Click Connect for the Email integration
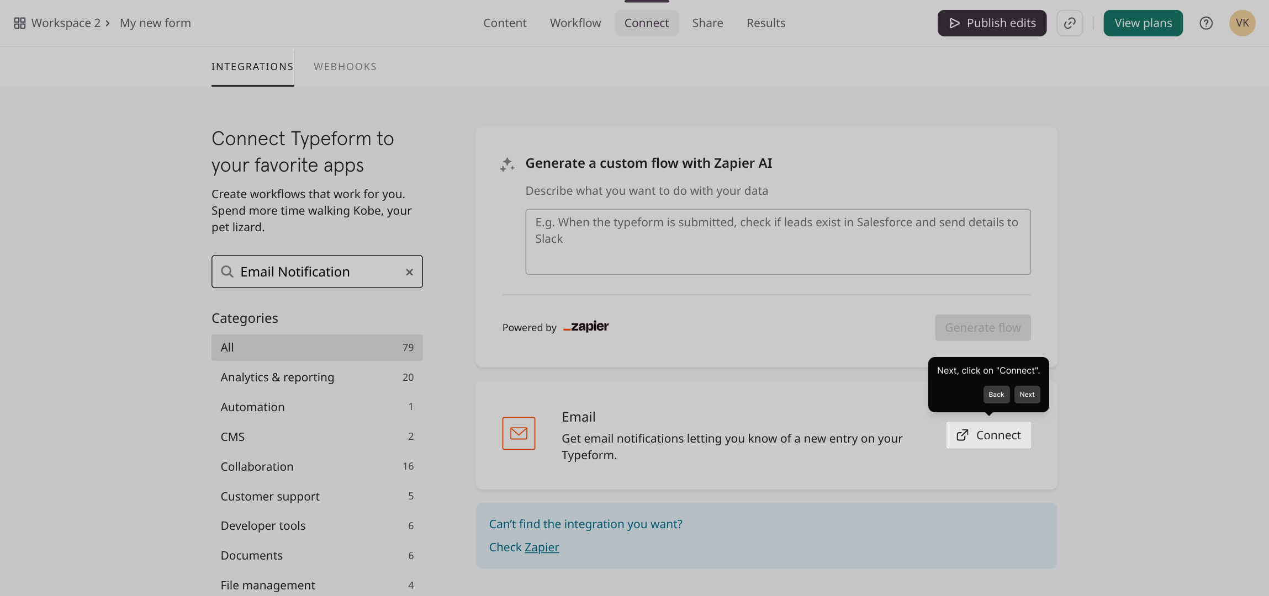The image size is (1269, 596). (988, 435)
